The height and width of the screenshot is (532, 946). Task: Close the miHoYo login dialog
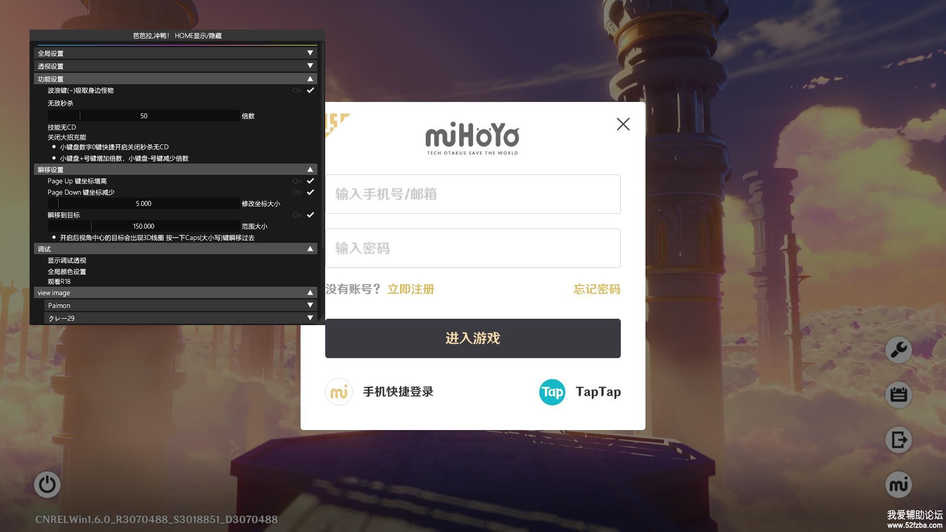[623, 124]
